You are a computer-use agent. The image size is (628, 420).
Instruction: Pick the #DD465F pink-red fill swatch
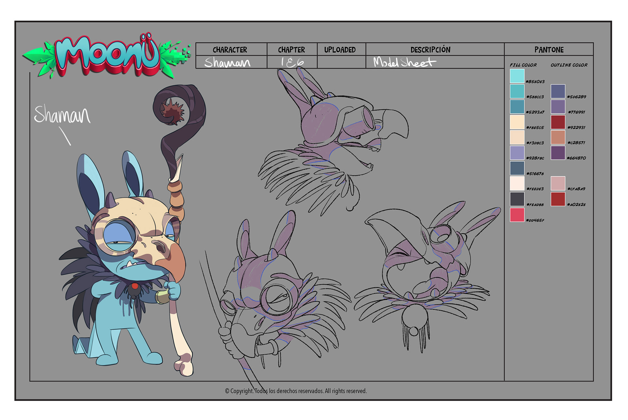[517, 215]
